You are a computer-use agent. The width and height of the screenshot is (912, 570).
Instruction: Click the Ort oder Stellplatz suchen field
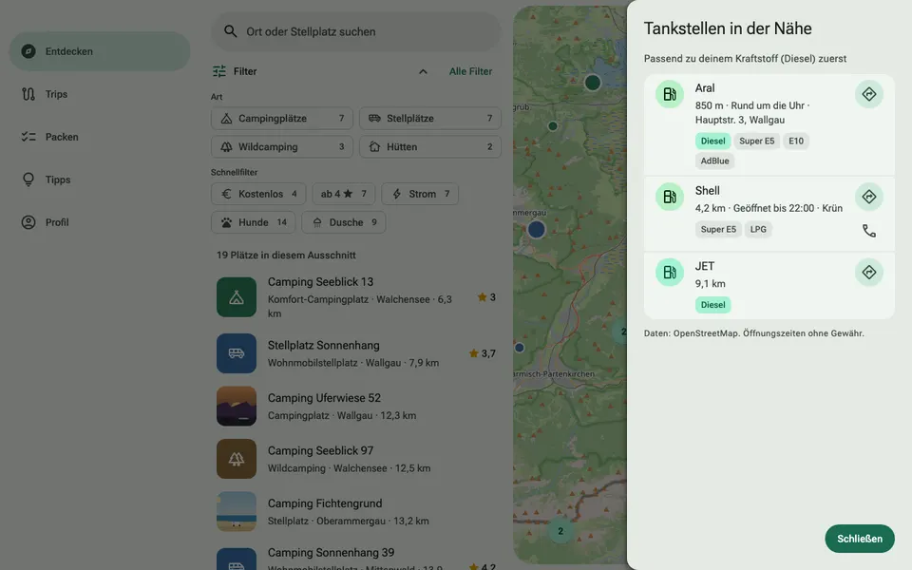(x=356, y=31)
